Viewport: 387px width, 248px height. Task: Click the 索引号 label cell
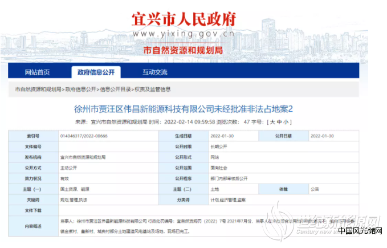33,136
